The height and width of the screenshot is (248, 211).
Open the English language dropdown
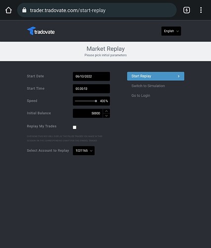point(171,31)
